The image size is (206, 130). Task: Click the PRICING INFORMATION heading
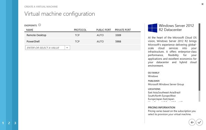tap(162, 108)
